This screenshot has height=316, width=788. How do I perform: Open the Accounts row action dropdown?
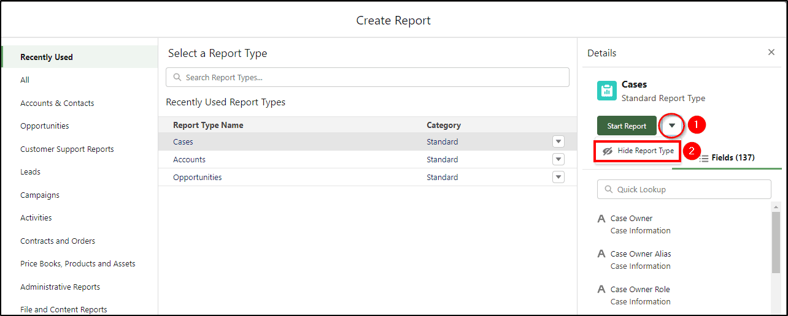[x=558, y=159]
